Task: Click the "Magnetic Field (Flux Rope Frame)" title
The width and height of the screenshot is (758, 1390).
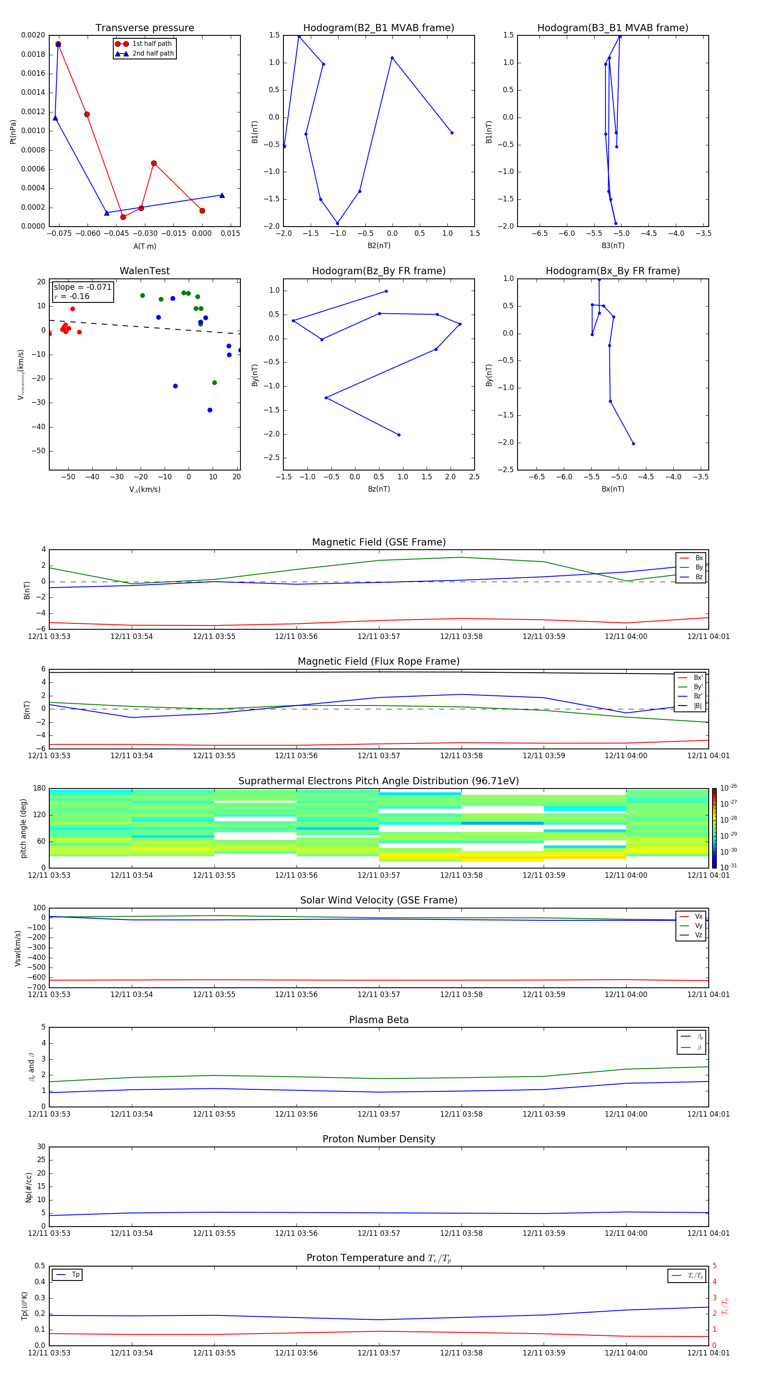Action: click(379, 662)
